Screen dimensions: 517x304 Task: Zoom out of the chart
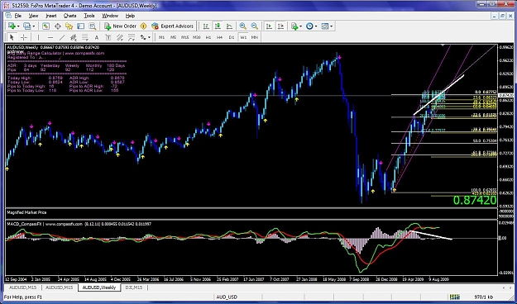[255, 26]
